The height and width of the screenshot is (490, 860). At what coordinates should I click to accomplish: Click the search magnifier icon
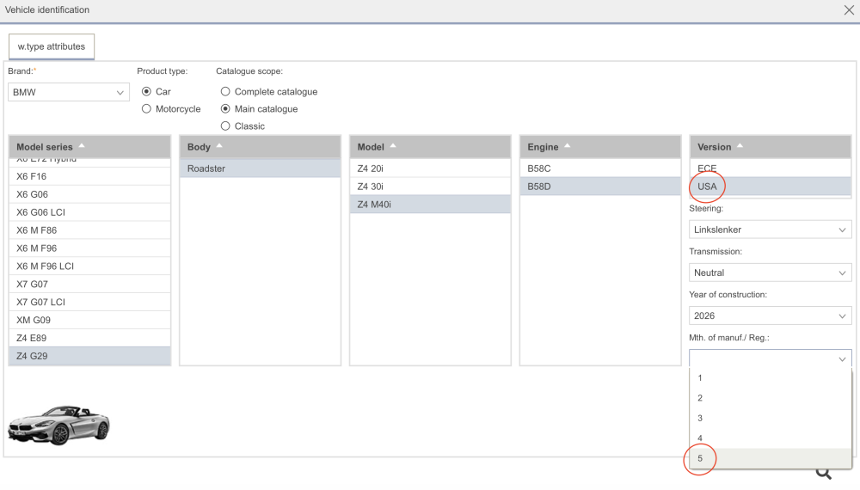823,473
